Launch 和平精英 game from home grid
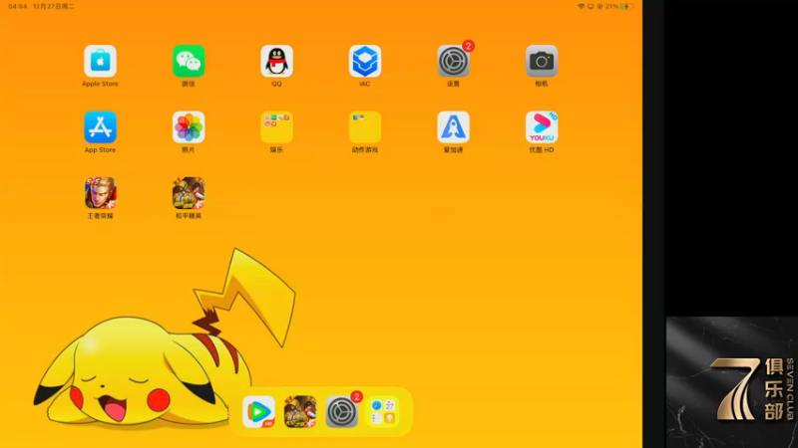 (x=189, y=193)
